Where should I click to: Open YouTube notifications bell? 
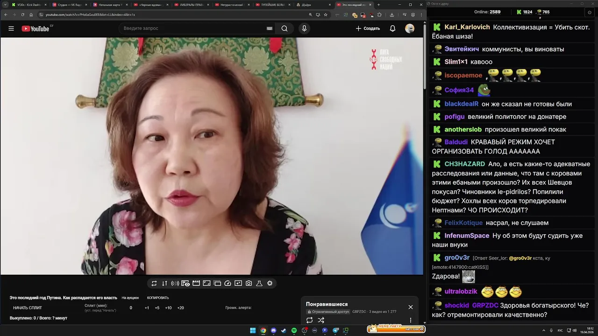coord(392,28)
